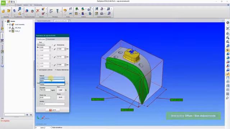Switch to the Herramientas ribbon tab

(x=38, y=5)
